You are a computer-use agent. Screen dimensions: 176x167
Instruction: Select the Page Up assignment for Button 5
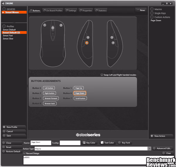coord(79,88)
